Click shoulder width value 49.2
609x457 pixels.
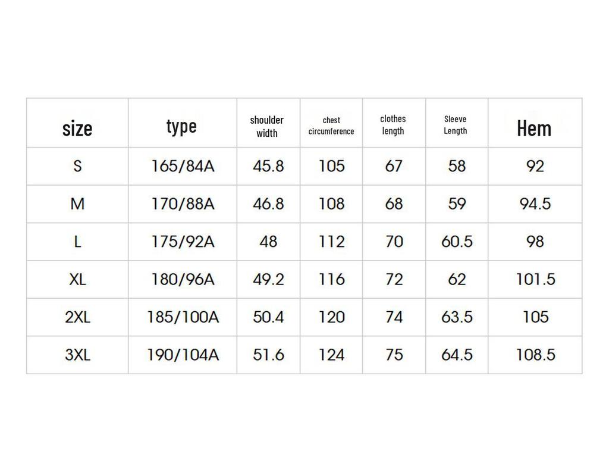(x=268, y=279)
